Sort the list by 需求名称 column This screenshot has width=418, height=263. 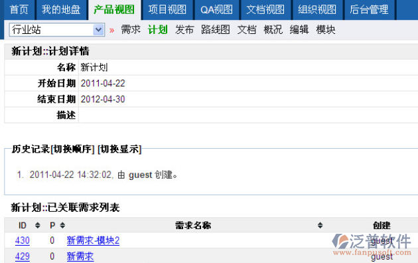click(320, 226)
